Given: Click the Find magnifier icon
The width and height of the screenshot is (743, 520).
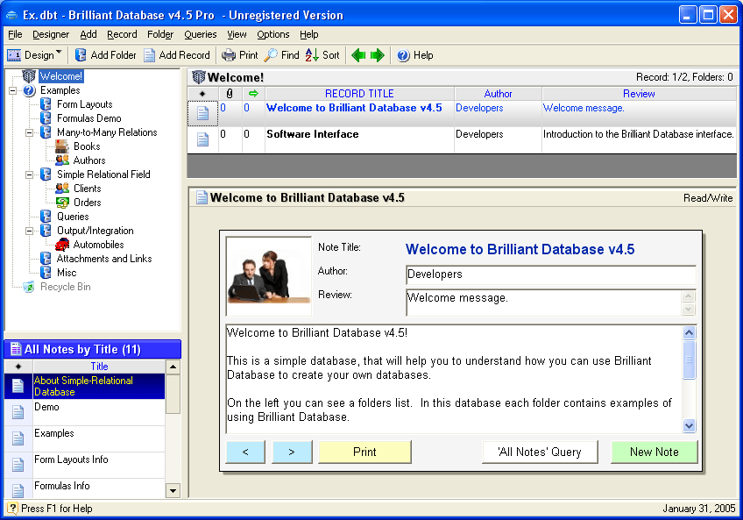Looking at the screenshot, I should [271, 55].
